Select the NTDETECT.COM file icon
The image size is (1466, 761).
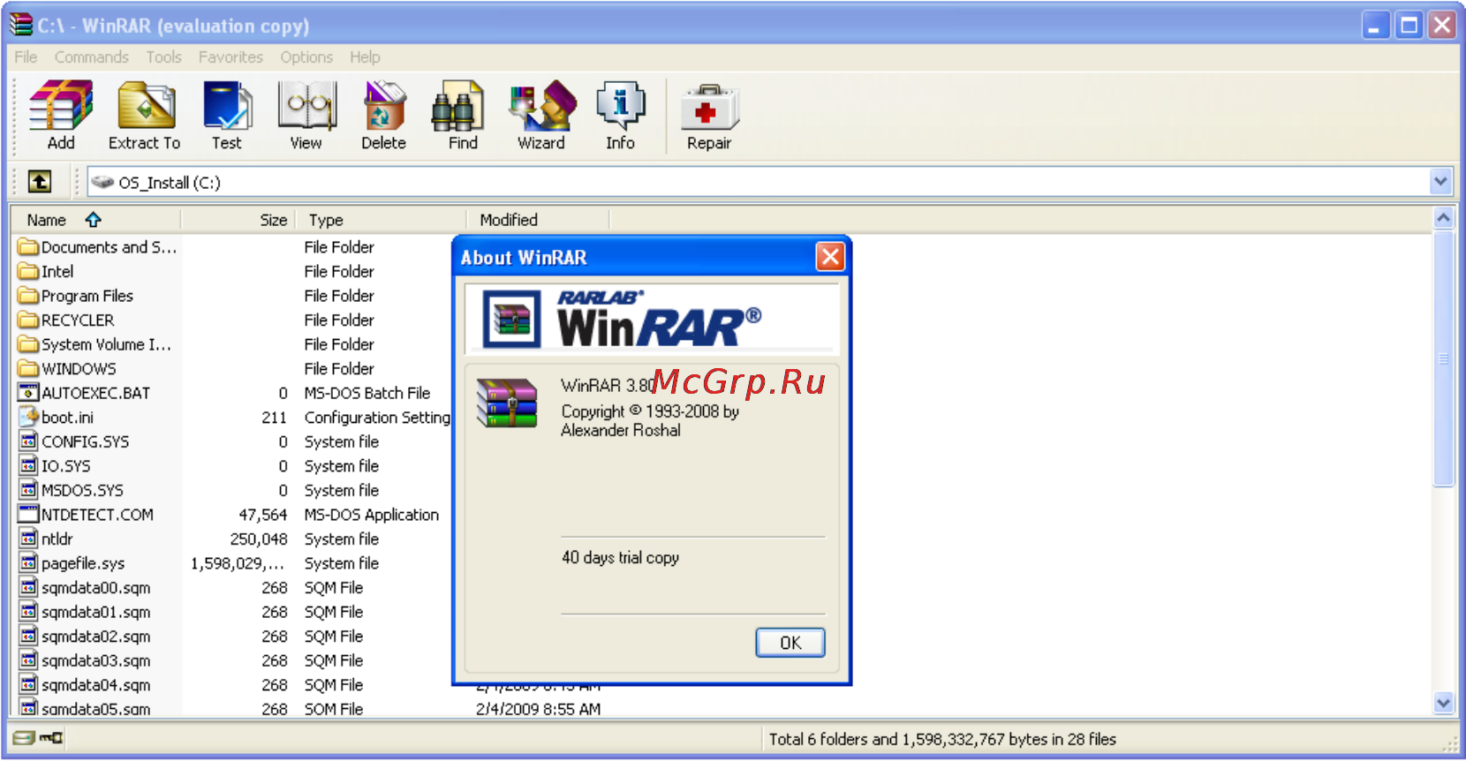28,514
